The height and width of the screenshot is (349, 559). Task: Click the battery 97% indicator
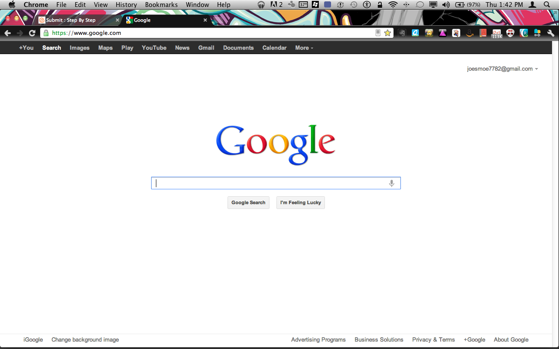[468, 5]
